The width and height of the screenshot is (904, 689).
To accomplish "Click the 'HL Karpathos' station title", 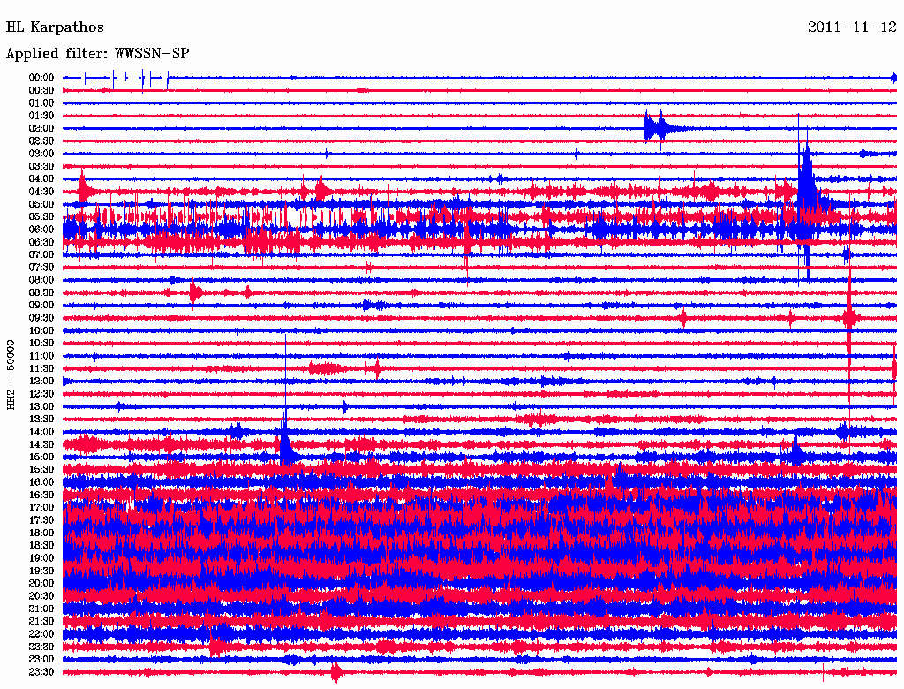I will point(55,27).
